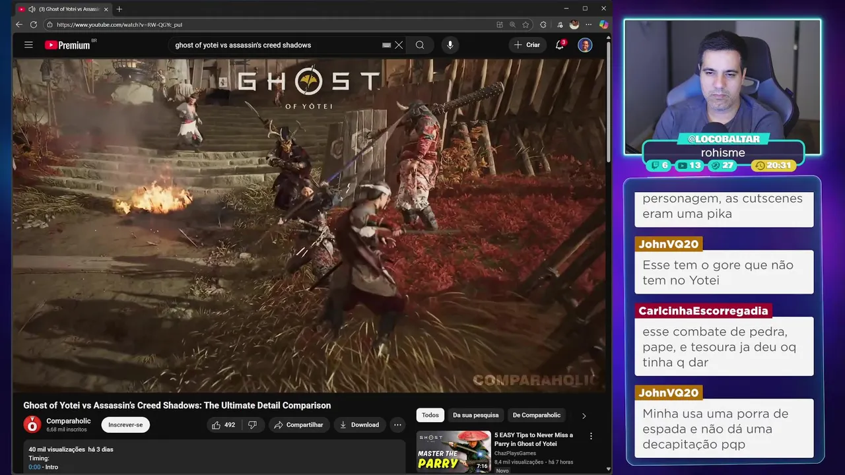
Task: Open more actions ellipsis below the video
Action: pos(397,425)
